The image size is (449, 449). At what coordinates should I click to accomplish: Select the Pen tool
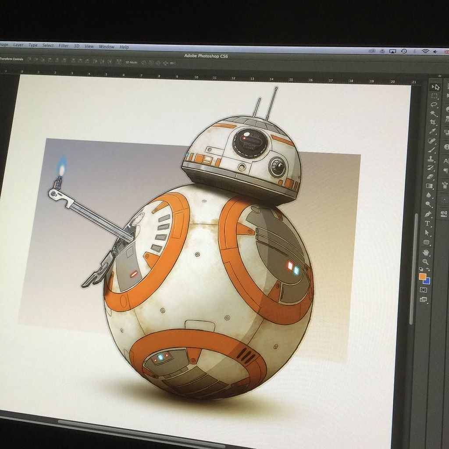point(428,214)
